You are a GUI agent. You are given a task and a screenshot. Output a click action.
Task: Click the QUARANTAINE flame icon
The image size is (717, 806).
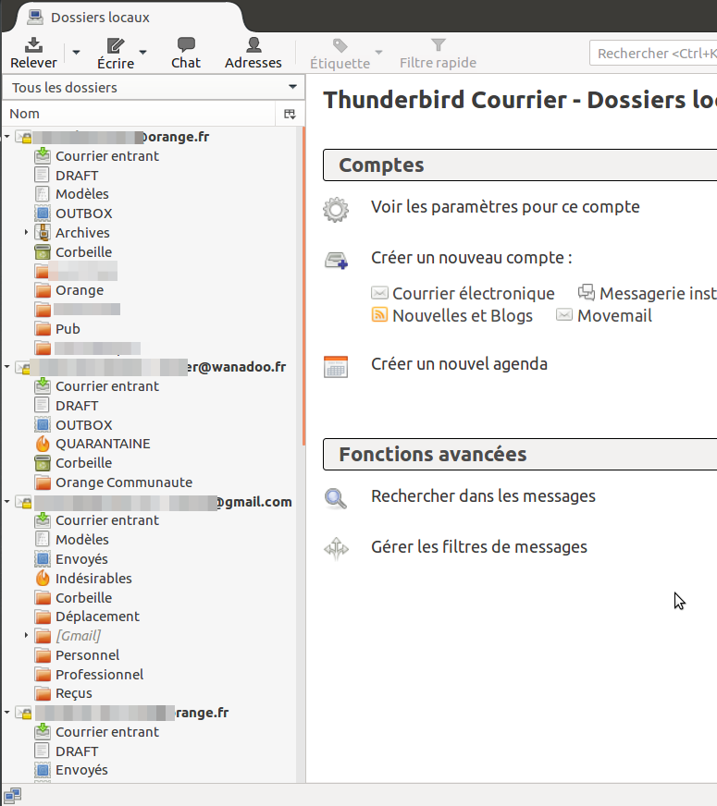coord(43,444)
